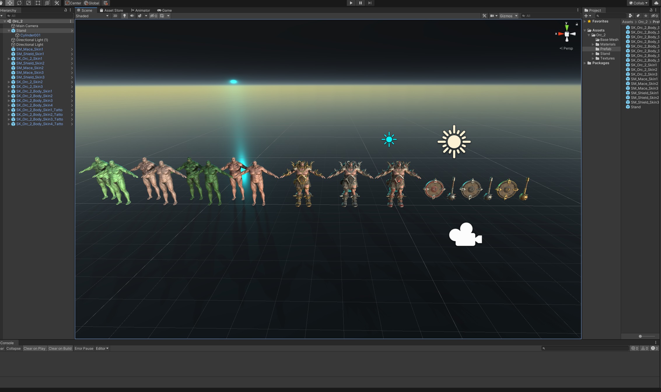Click the Step frame button
661x392 pixels.
click(370, 3)
